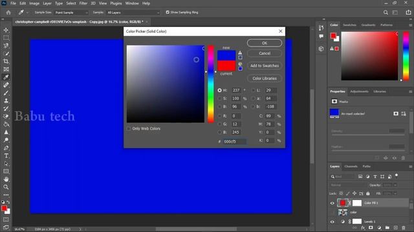The height and width of the screenshot is (232, 414).
Task: Select the Rectangular Marquee tool
Action: click(x=6, y=38)
